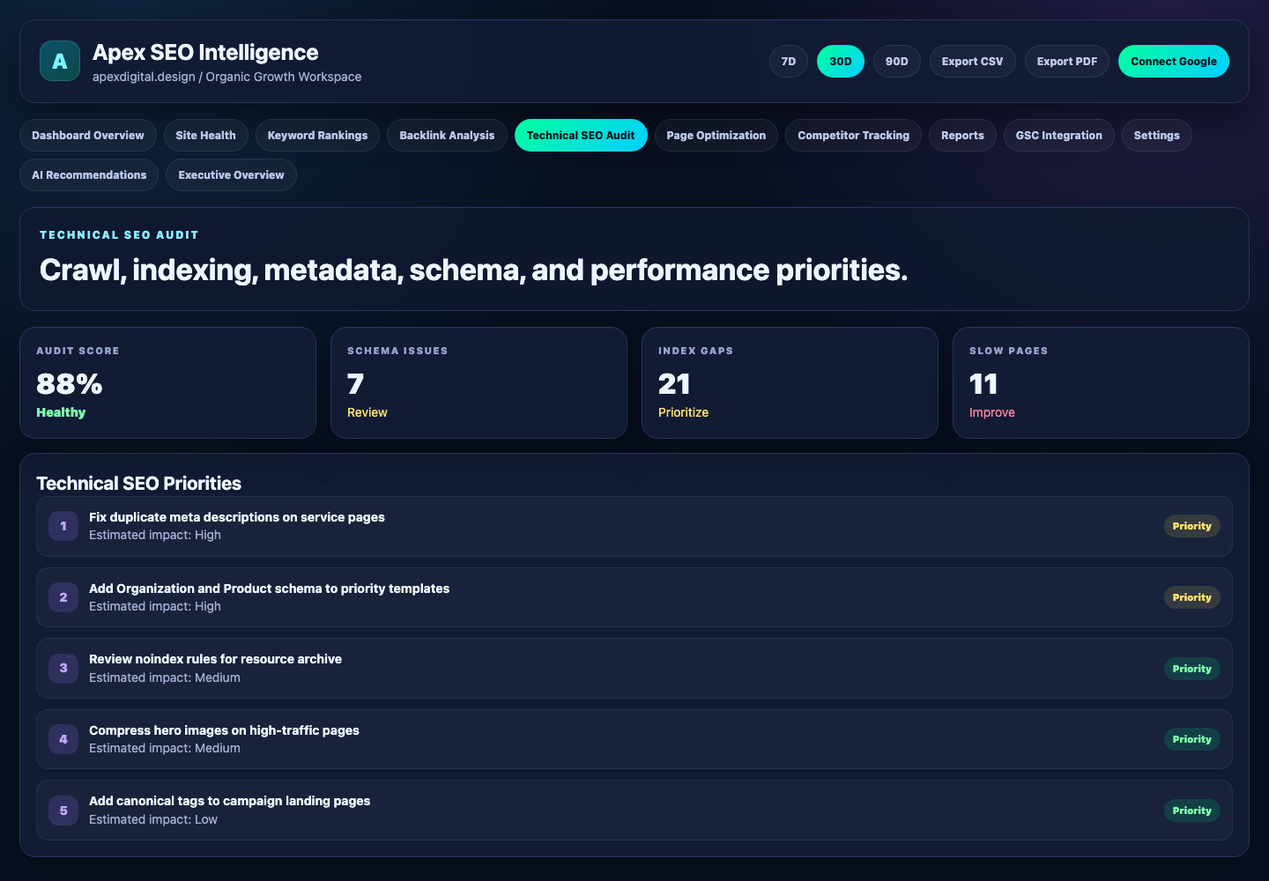Click number badge 5 in priorities

click(63, 811)
